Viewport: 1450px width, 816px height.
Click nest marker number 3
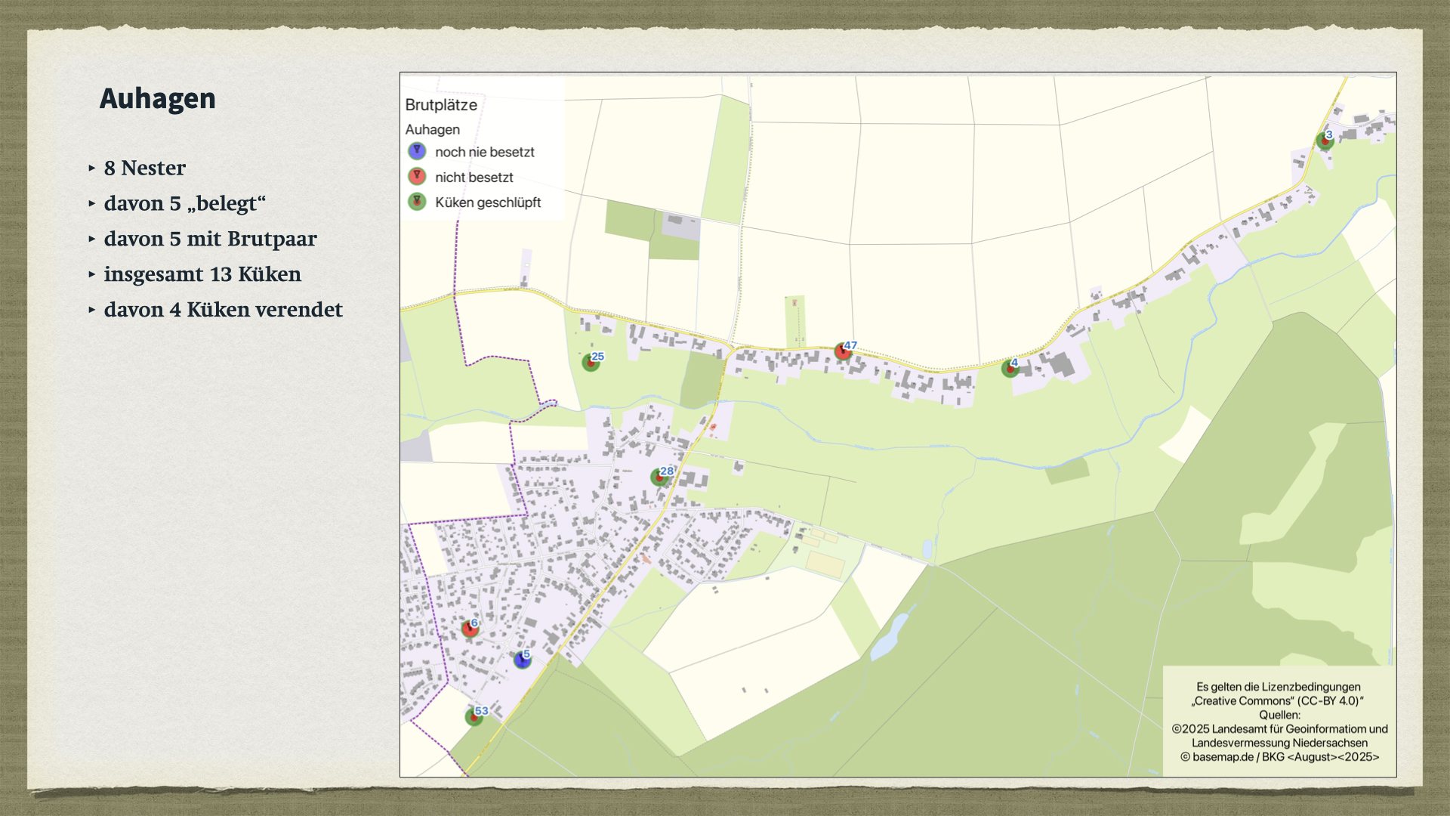point(1324,141)
